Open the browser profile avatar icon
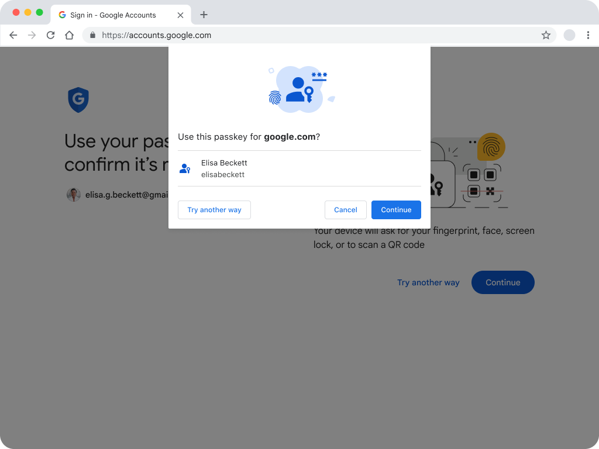This screenshot has height=449, width=599. (x=569, y=35)
